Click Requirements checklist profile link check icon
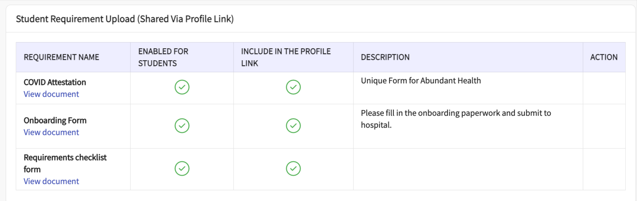The height and width of the screenshot is (201, 637). [x=293, y=169]
